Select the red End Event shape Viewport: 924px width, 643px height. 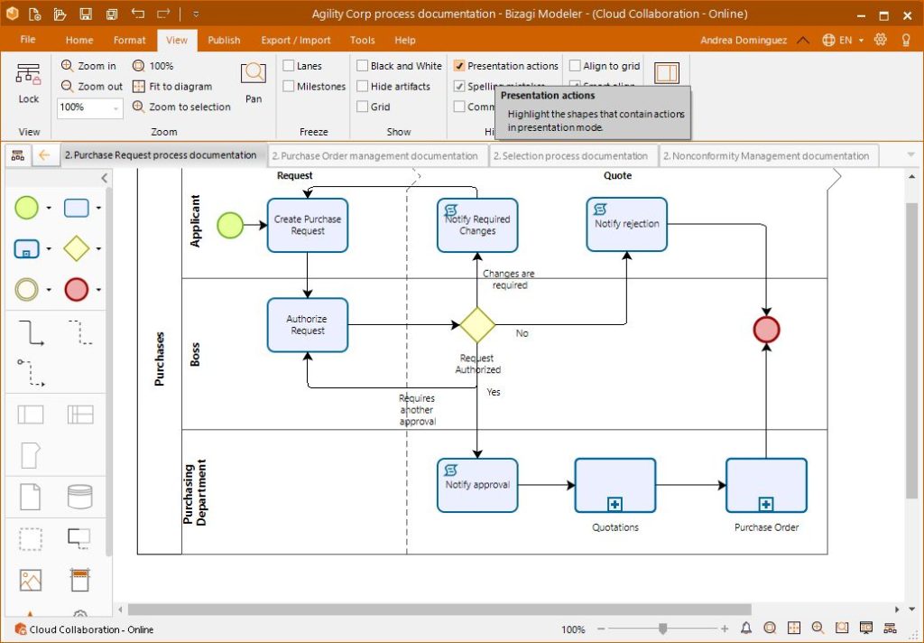click(x=77, y=289)
